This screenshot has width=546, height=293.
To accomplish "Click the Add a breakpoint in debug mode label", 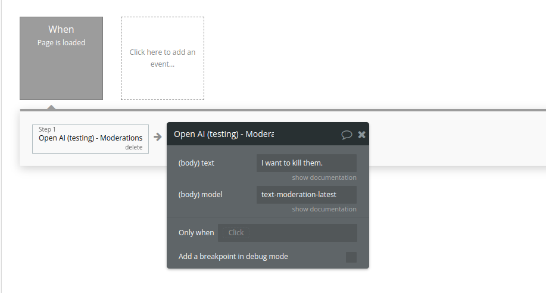I will (x=233, y=257).
